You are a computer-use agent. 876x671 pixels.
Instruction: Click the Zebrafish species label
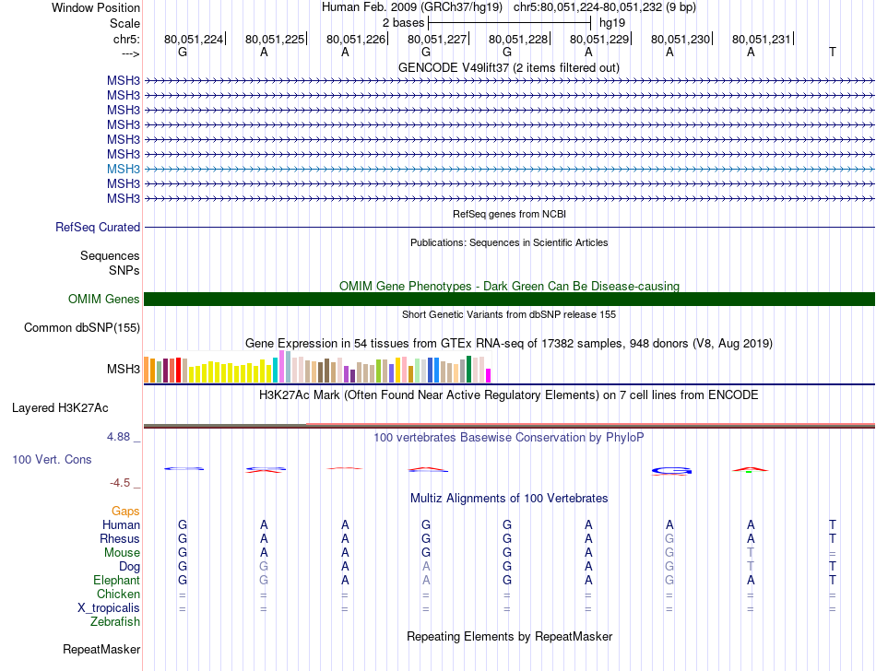(x=116, y=622)
